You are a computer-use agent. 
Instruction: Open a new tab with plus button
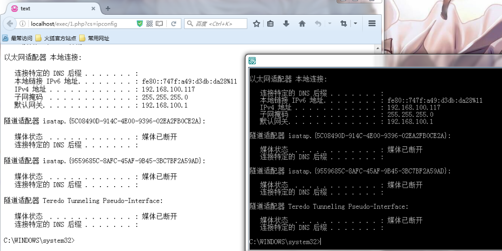(x=108, y=8)
